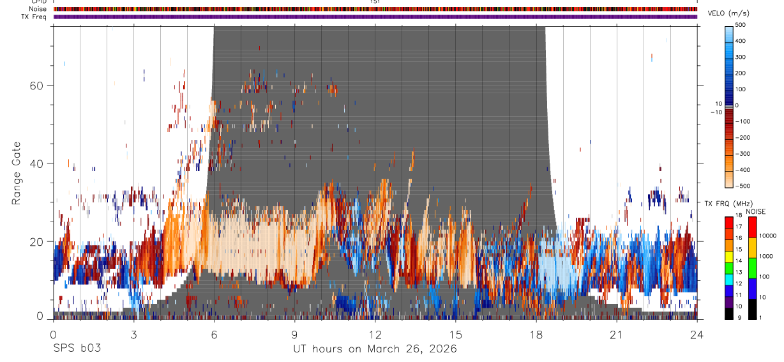Click the red top segment of TX FRQ legend
This screenshot has height=362, width=784.
pyautogui.click(x=729, y=222)
